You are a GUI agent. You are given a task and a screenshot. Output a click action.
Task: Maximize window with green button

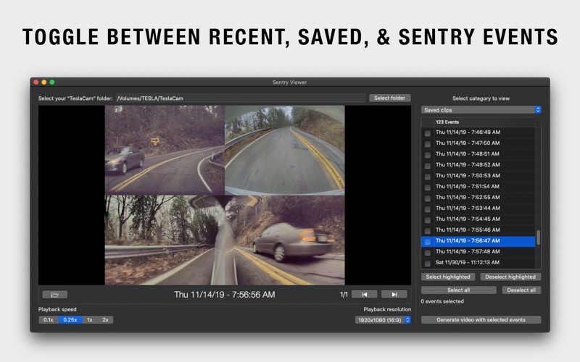(x=52, y=82)
